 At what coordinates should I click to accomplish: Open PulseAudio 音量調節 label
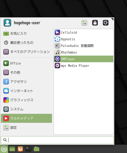(77, 46)
